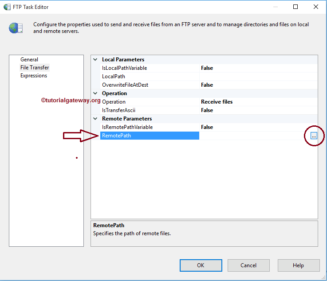Click the Local Parameters header text

(123, 60)
